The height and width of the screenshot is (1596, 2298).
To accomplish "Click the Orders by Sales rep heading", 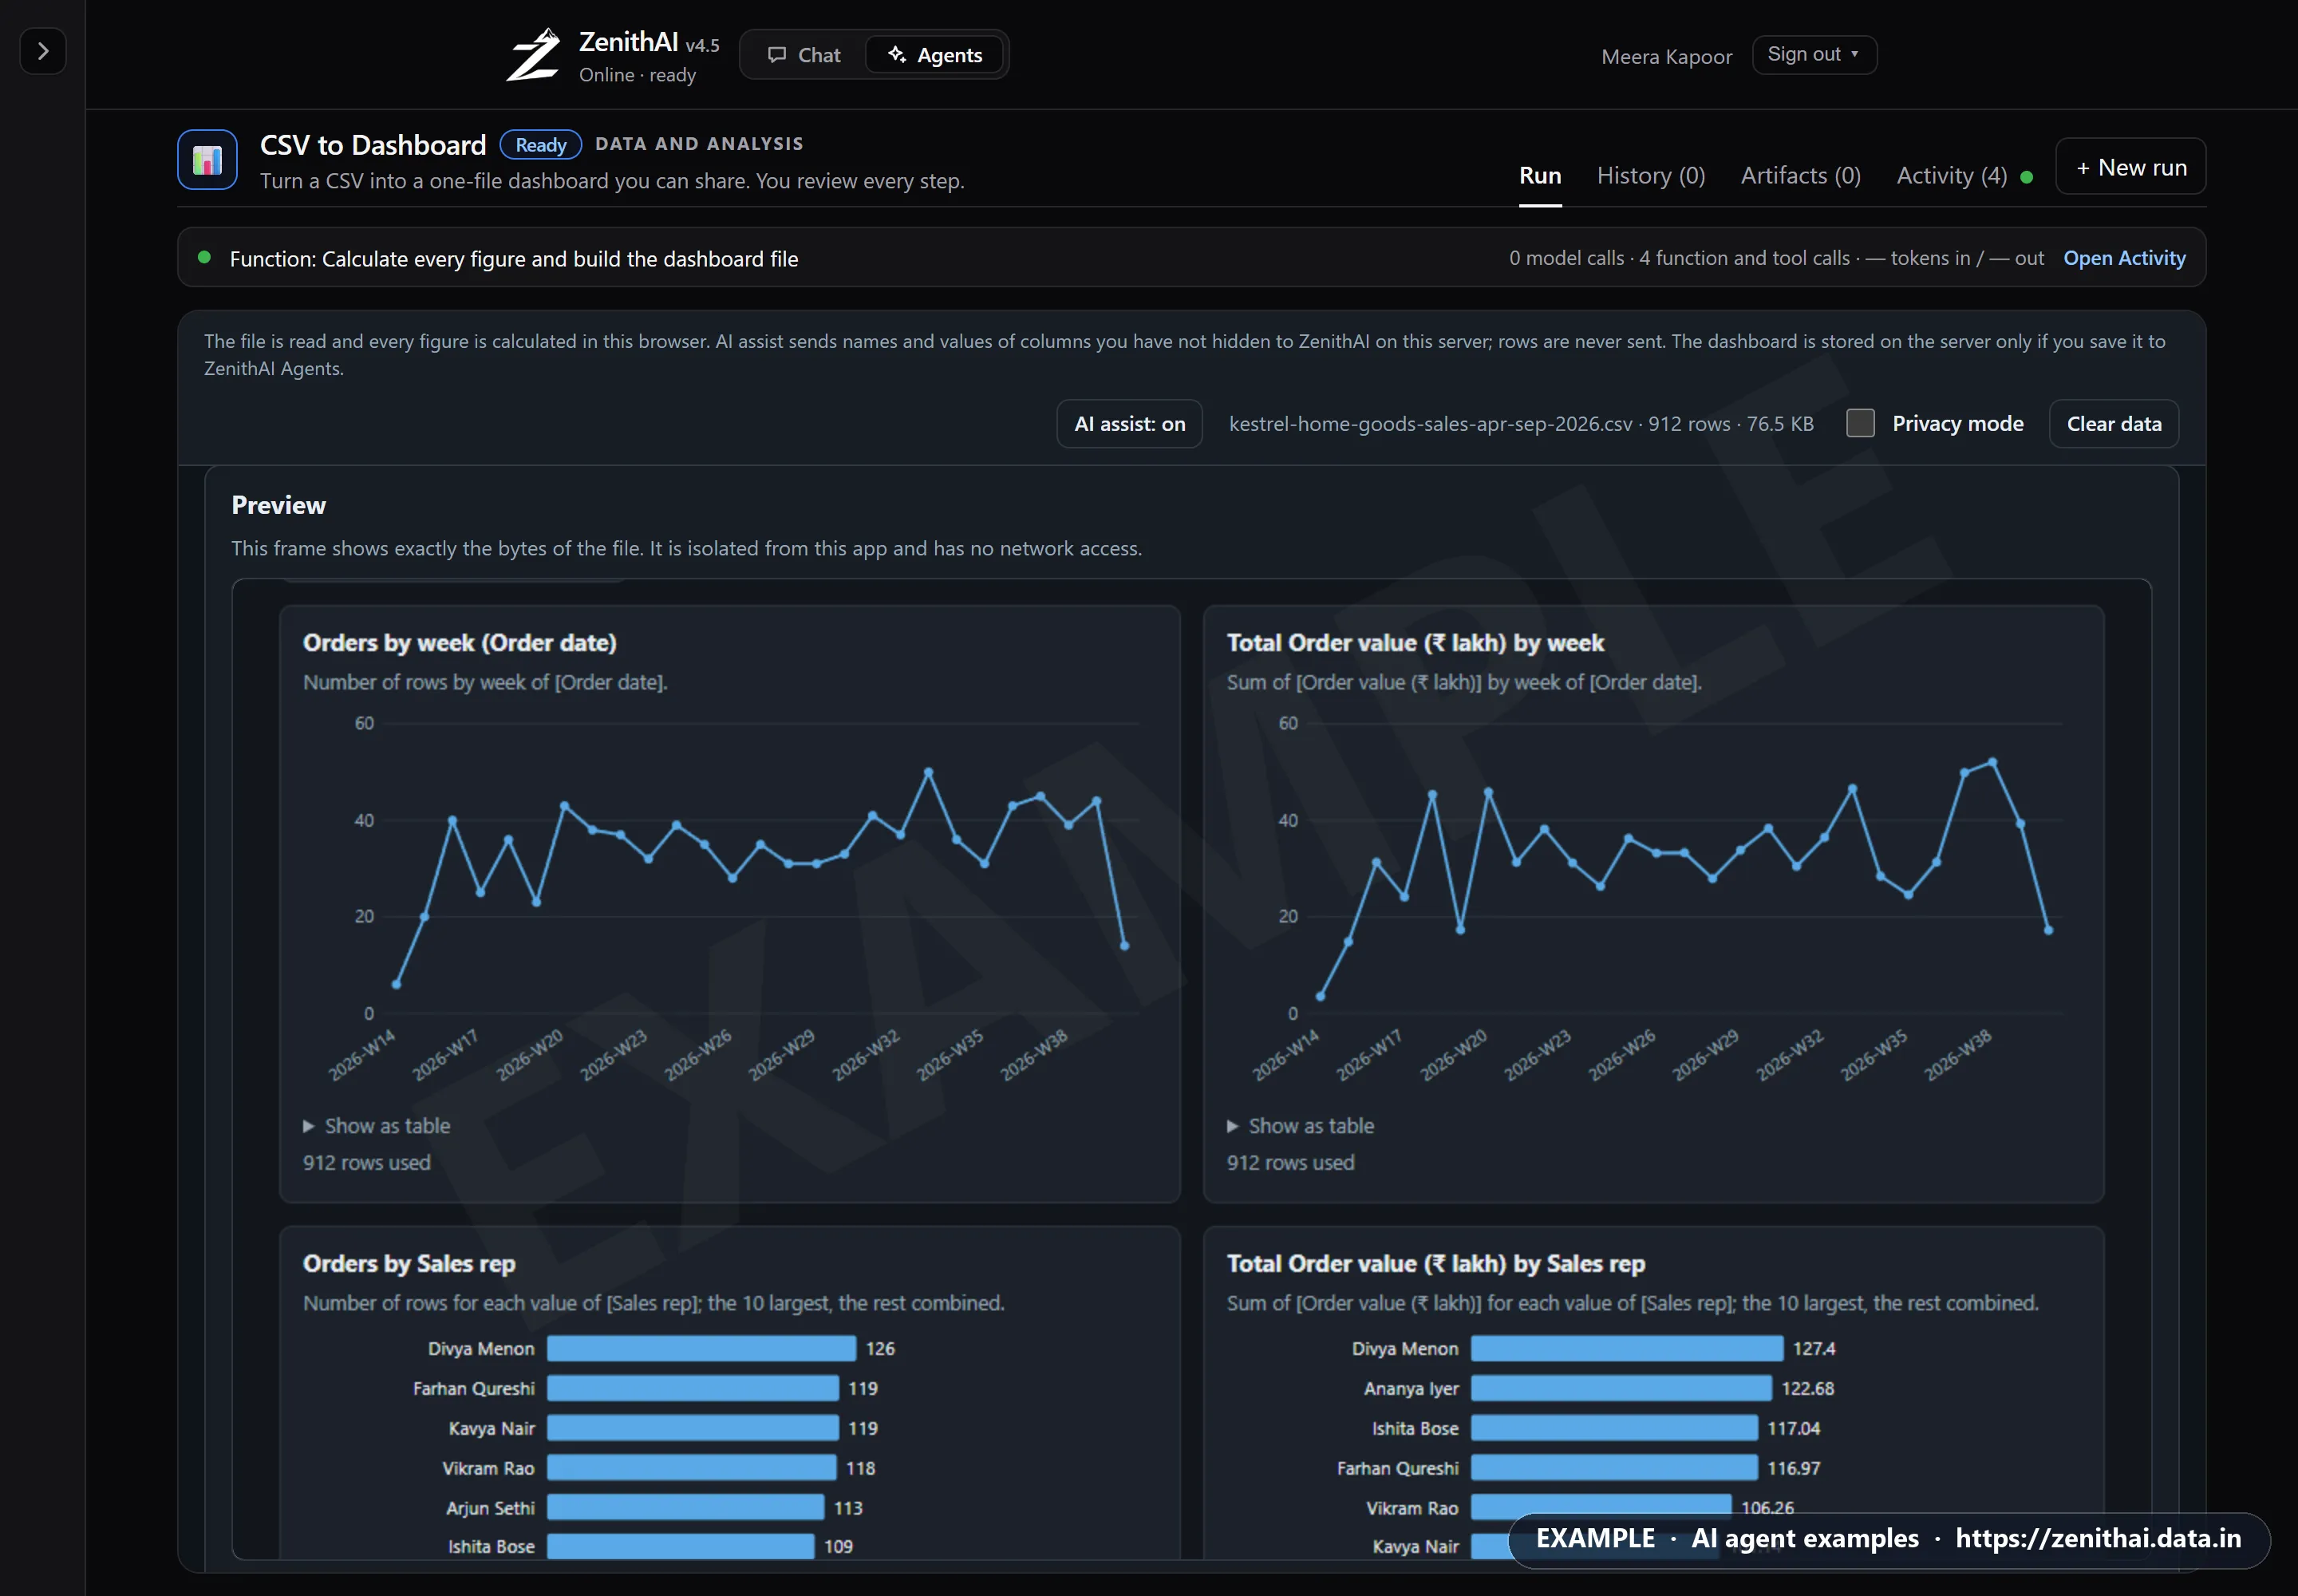I will (x=408, y=1264).
